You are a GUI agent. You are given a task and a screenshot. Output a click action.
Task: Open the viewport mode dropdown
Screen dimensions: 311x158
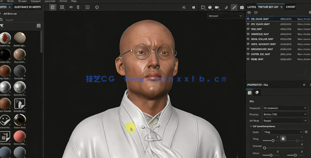pyautogui.click(x=226, y=16)
